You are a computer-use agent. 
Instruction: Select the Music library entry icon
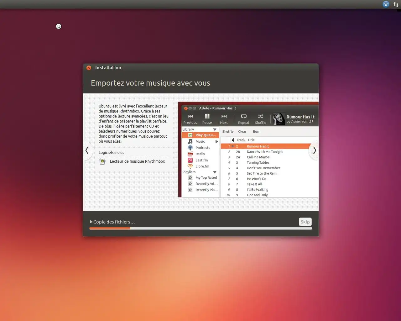point(190,141)
